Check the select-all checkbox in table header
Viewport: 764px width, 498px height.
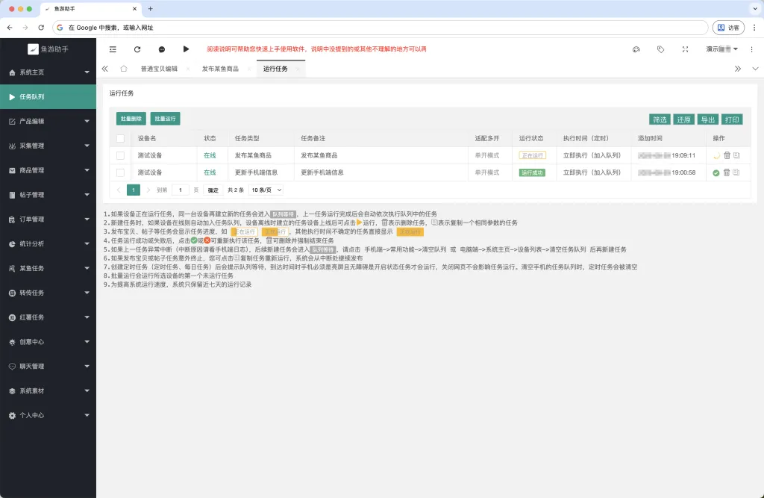120,139
